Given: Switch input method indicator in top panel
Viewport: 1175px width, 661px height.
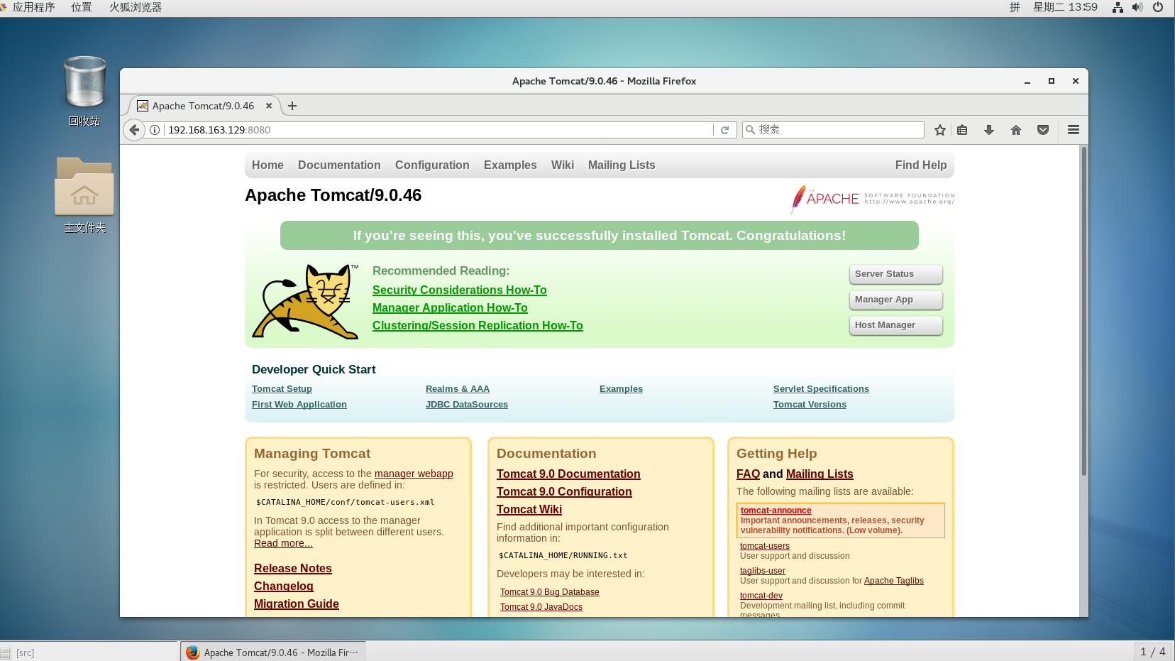Looking at the screenshot, I should (x=1015, y=7).
